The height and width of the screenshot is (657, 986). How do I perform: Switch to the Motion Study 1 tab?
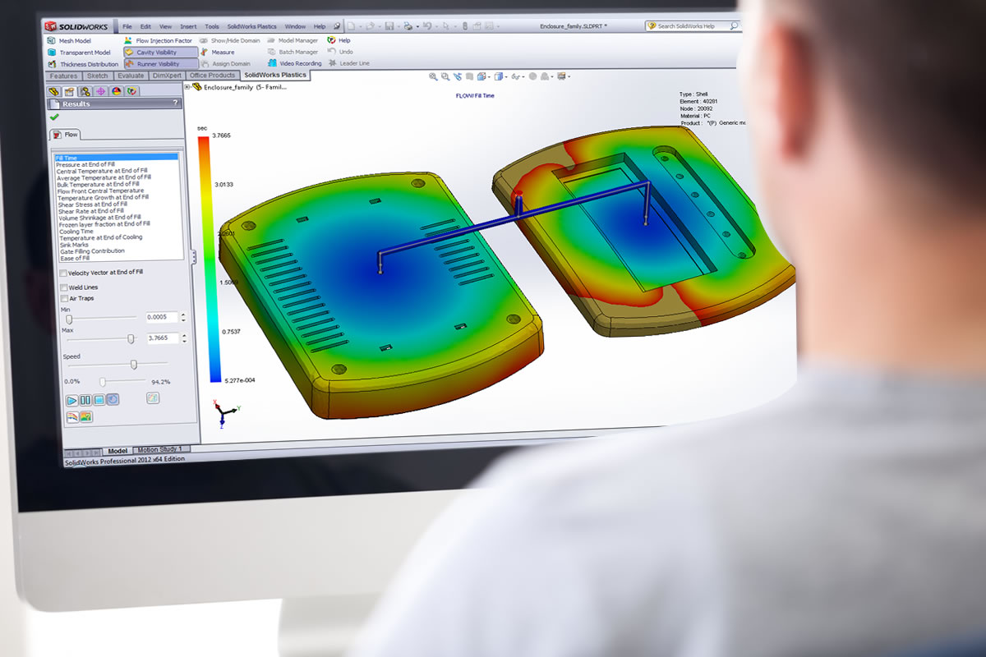click(x=160, y=450)
